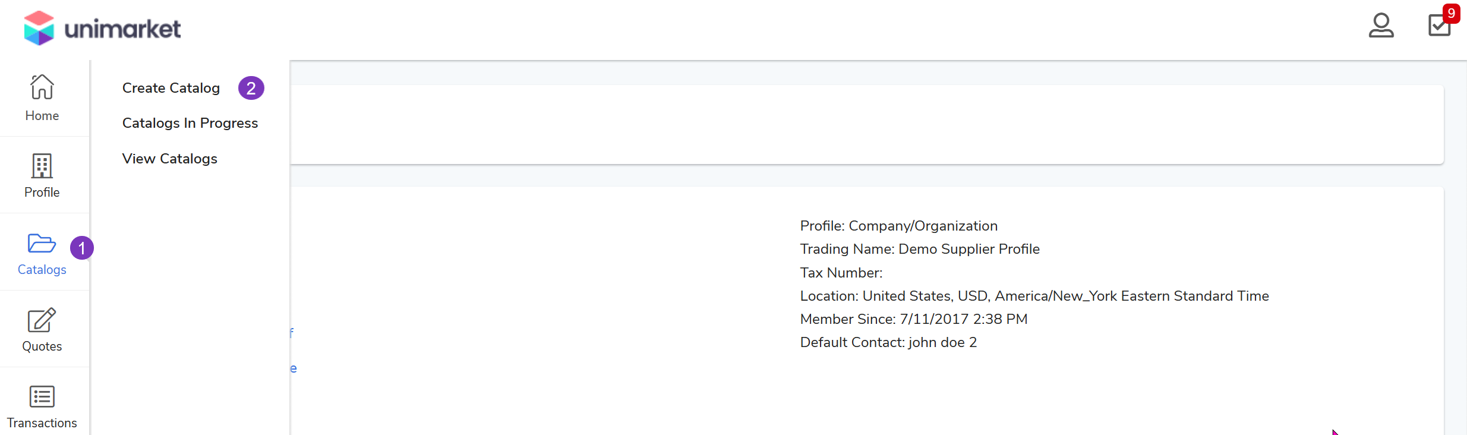Click the Transactions list icon

[42, 397]
